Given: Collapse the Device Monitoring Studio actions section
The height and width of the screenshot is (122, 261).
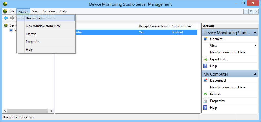Looking at the screenshot, I should pos(255,33).
